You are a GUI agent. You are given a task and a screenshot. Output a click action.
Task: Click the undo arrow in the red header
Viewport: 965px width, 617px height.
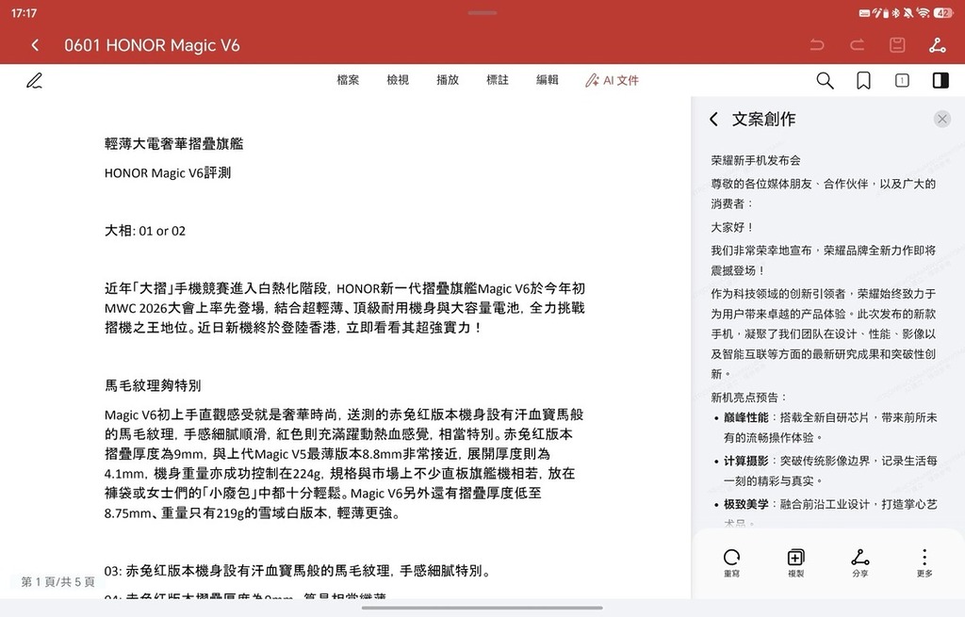coord(817,45)
